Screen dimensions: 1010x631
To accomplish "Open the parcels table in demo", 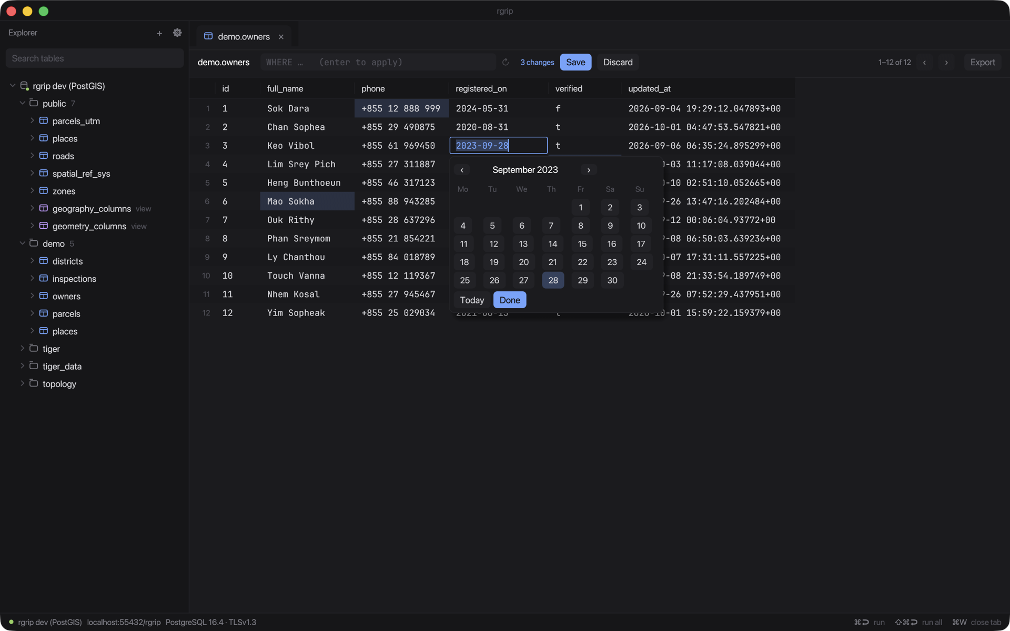I will pos(66,314).
